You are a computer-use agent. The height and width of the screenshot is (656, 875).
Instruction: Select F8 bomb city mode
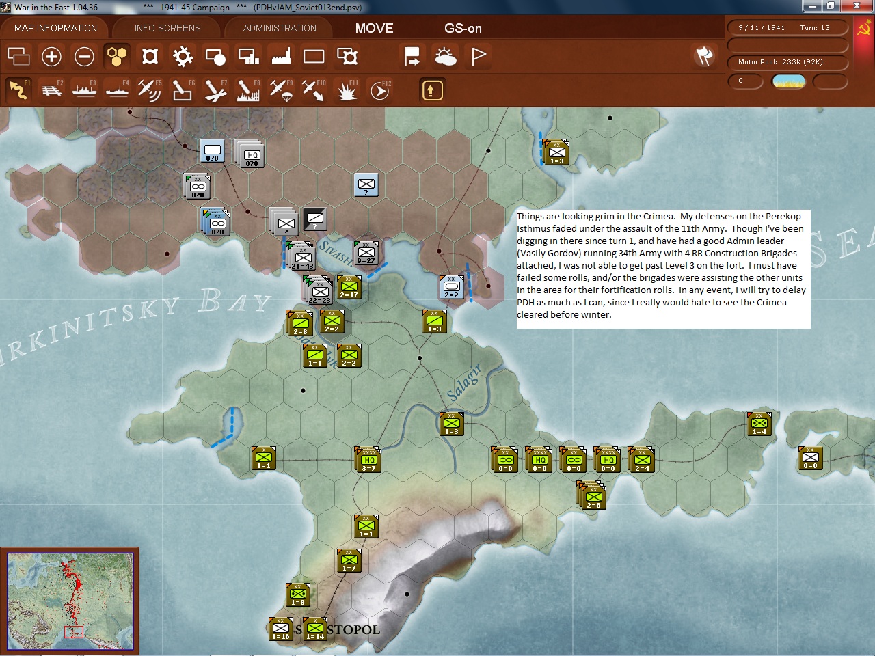[248, 90]
